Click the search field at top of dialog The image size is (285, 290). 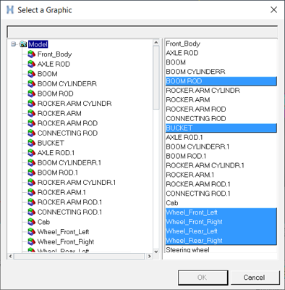(x=142, y=32)
